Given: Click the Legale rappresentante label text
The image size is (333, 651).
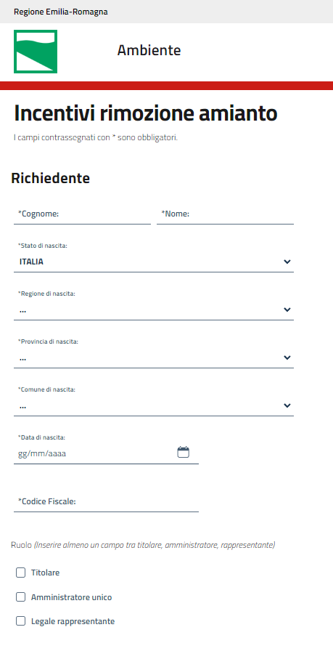Looking at the screenshot, I should point(73,621).
